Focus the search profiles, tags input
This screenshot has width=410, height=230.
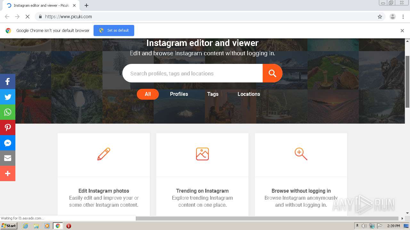[x=193, y=73]
